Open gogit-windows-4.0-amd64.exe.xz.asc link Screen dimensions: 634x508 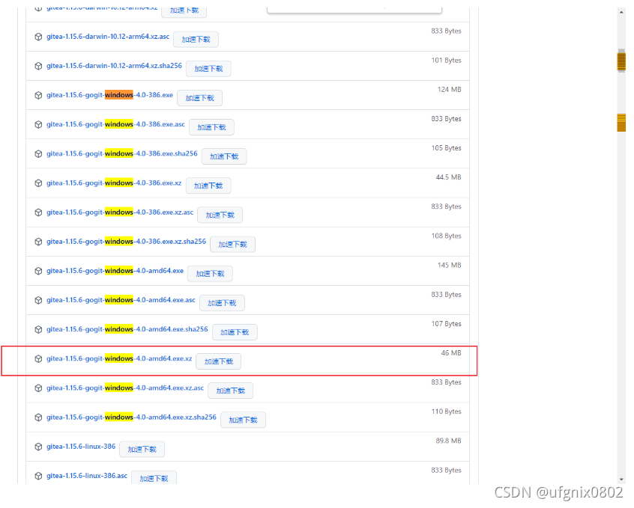coord(125,388)
